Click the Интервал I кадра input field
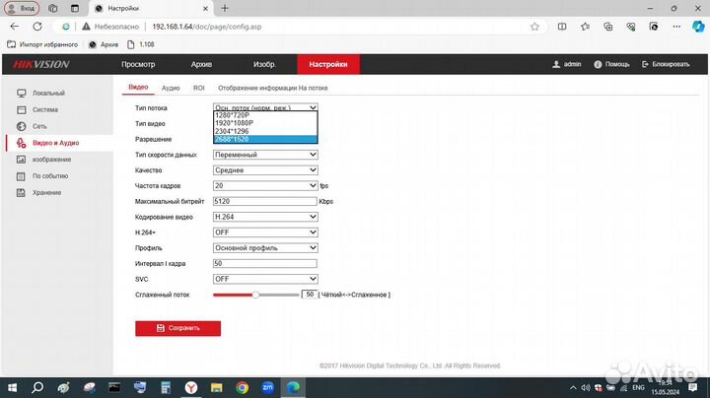 tap(265, 263)
